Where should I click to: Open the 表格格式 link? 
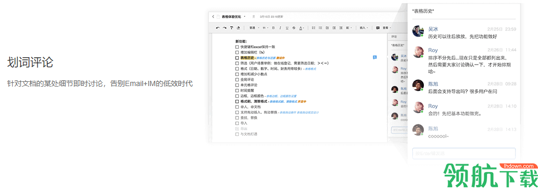click(x=310, y=69)
